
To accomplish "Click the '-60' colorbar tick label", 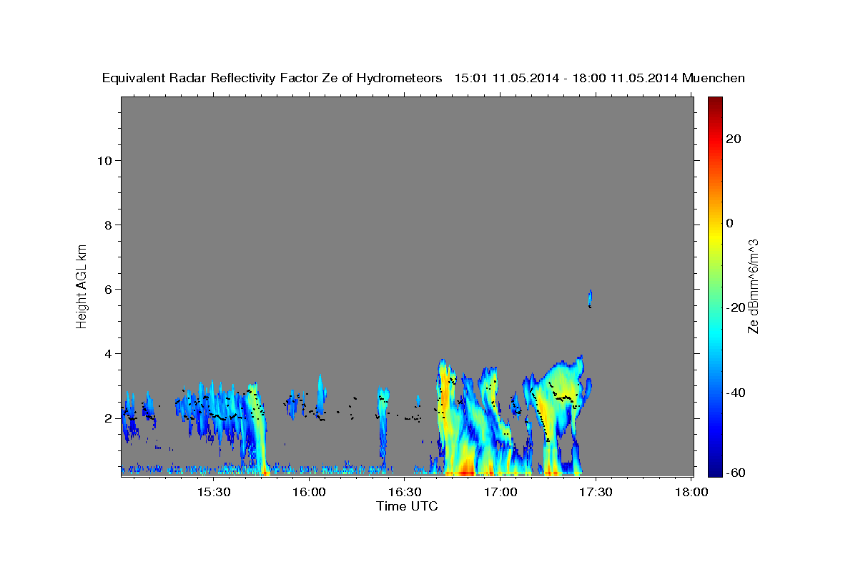I will (735, 472).
